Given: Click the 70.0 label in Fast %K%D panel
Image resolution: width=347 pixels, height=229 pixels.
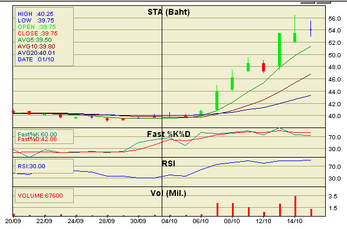Looking at the screenshot, I should [335, 138].
